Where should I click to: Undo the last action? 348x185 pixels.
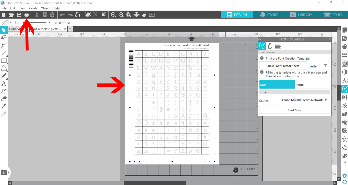(63, 15)
